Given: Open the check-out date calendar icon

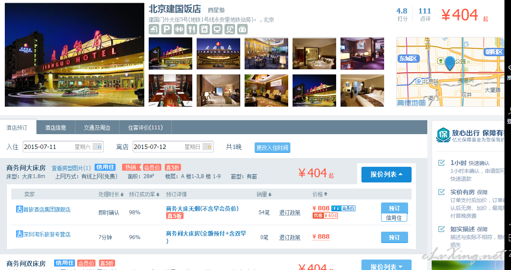Looking at the screenshot, I should click(x=207, y=147).
